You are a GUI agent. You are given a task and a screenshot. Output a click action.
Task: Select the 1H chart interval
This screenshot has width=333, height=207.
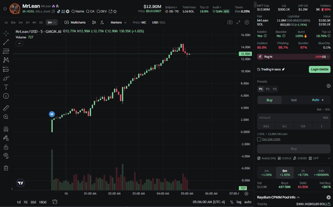27,22
